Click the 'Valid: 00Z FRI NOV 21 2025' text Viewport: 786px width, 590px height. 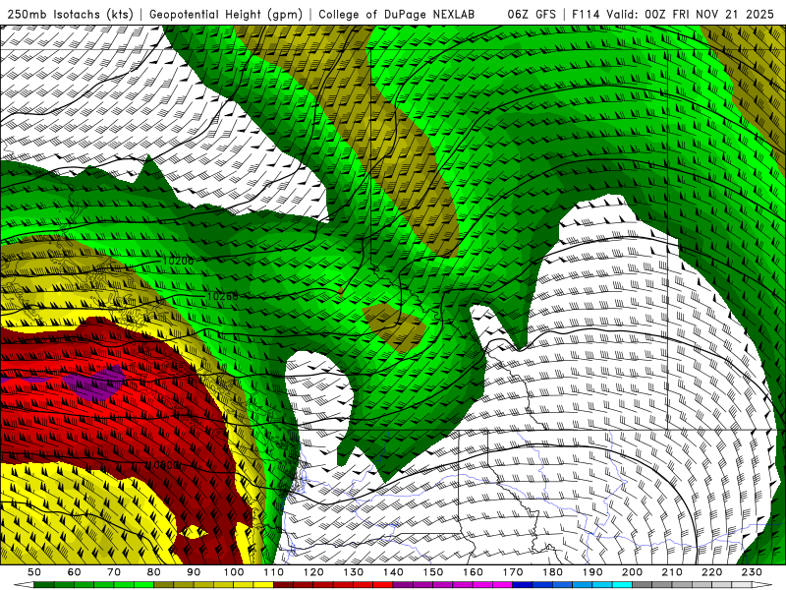click(x=692, y=15)
